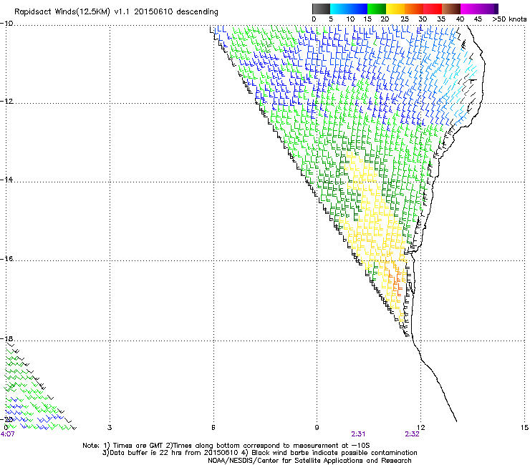530x465 pixels.
Task: Click the yellow 20-25 knots legend swatch
Action: click(395, 9)
